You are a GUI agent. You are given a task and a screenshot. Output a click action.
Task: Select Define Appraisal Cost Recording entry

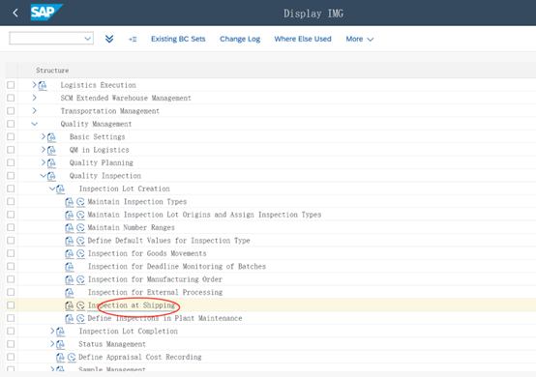pyautogui.click(x=140, y=357)
